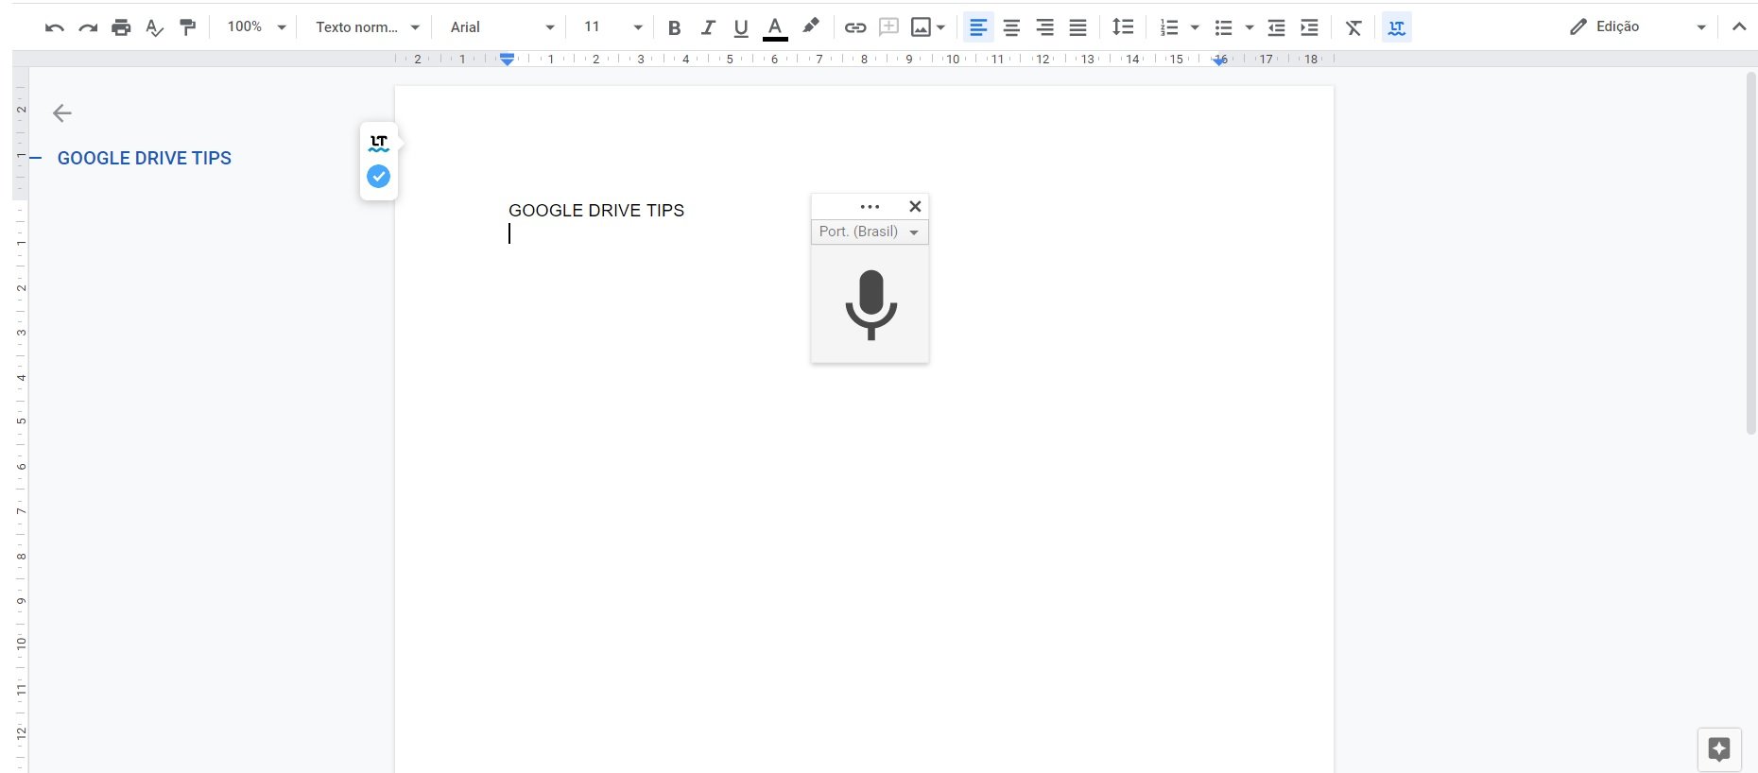Open voice typing more options dots
Viewport: 1758px width, 773px height.
pos(870,207)
